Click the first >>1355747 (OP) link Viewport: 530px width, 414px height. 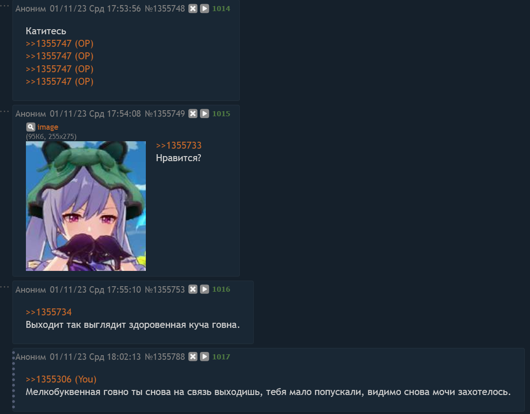pyautogui.click(x=60, y=44)
